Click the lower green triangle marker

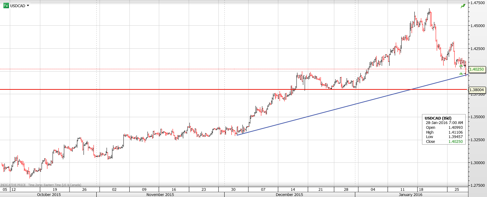pyautogui.click(x=461, y=73)
